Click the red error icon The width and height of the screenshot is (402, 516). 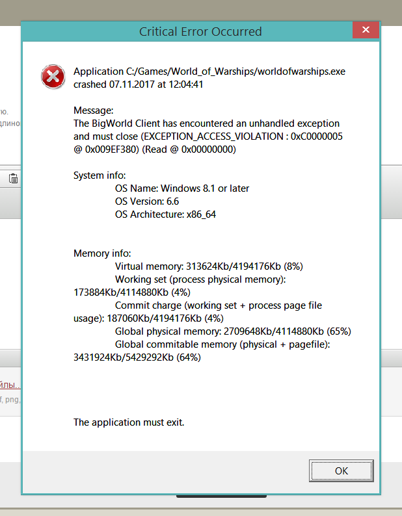pos(53,77)
